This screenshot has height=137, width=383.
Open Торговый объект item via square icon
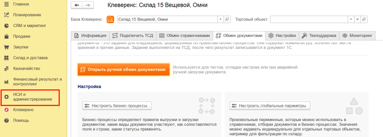pos(364,19)
